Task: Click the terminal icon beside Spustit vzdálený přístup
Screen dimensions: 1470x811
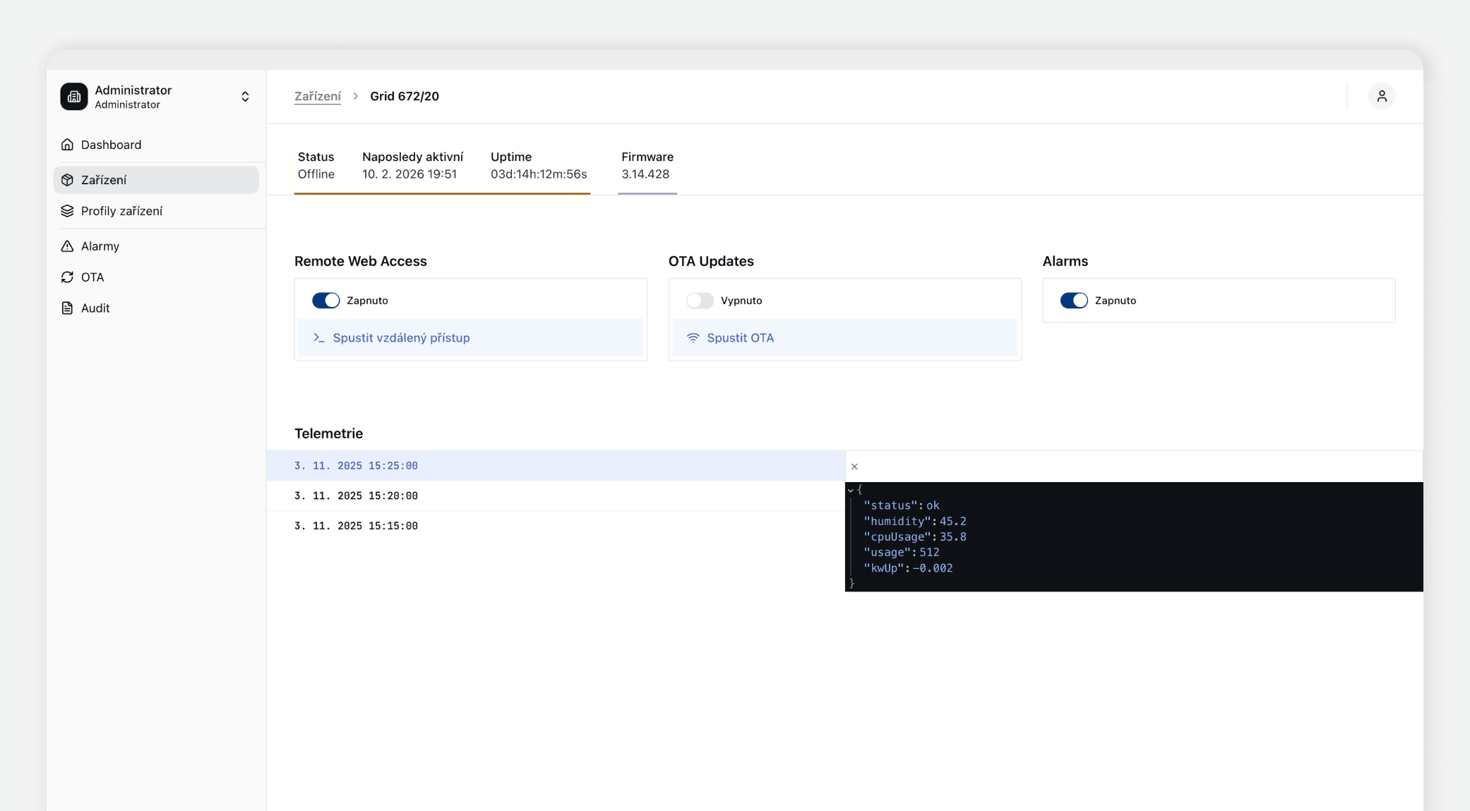Action: pos(318,338)
